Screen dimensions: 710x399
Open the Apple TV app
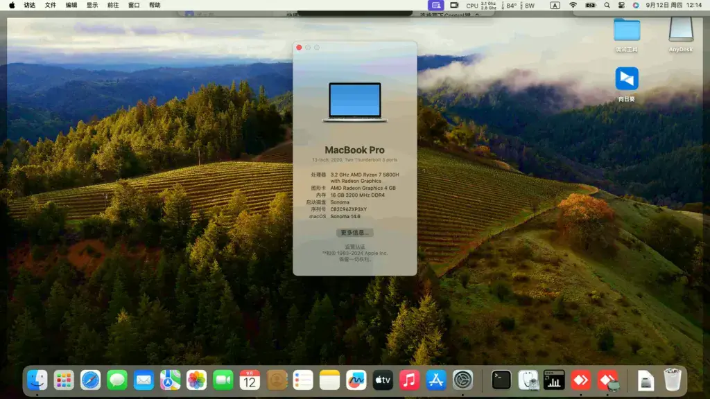click(383, 380)
